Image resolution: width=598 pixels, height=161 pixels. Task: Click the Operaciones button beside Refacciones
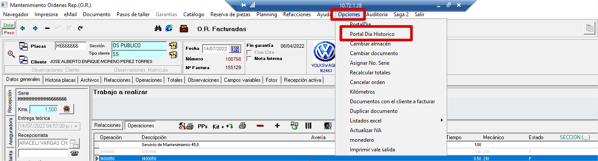pyautogui.click(x=140, y=126)
